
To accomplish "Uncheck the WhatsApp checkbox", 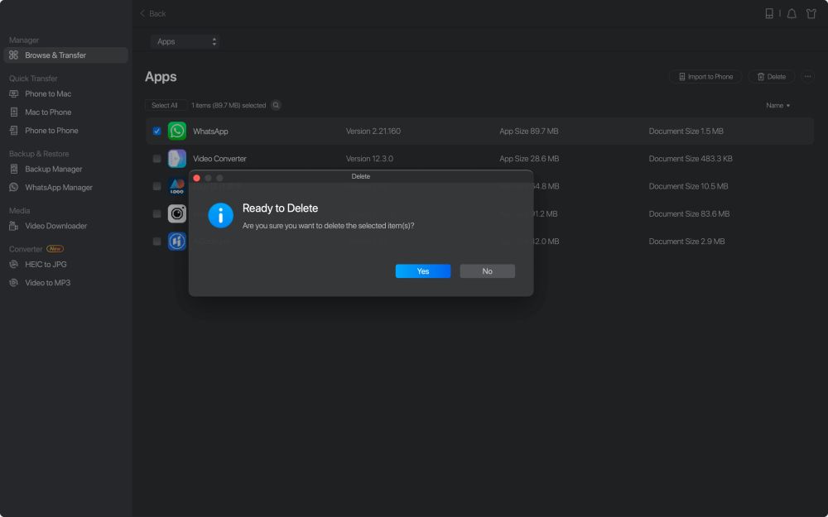I will tap(157, 131).
